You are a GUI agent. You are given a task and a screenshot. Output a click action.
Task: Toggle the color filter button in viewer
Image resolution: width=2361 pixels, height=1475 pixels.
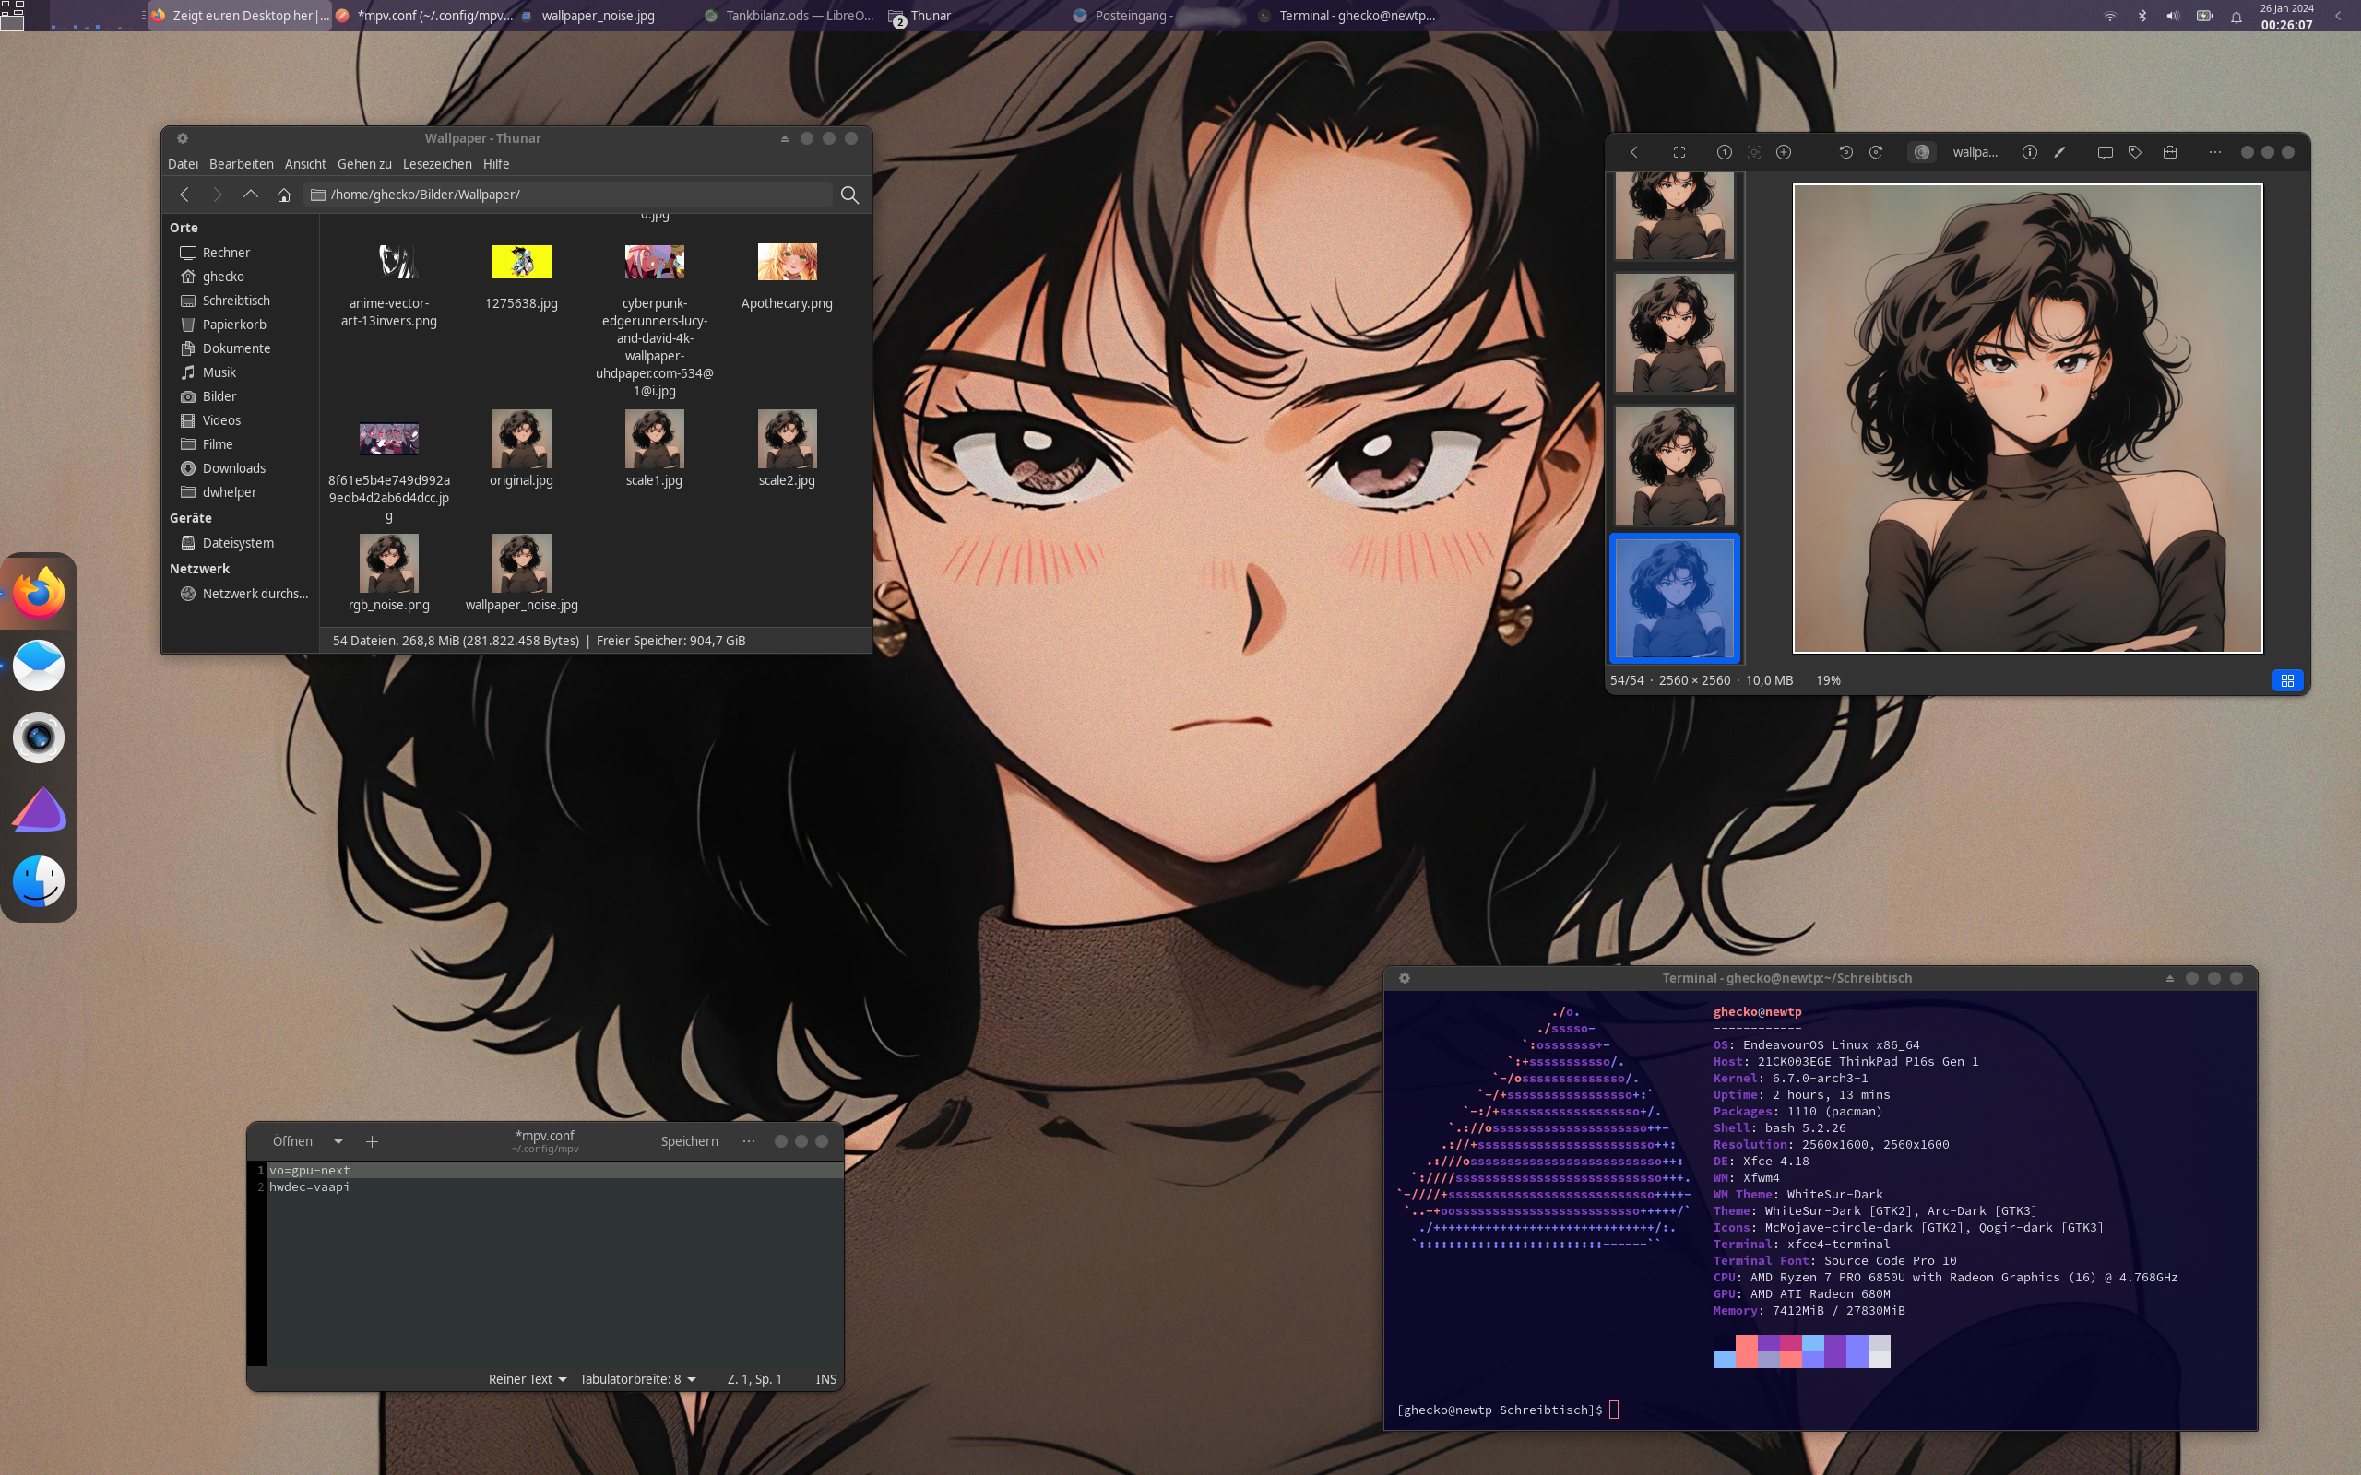[1921, 152]
